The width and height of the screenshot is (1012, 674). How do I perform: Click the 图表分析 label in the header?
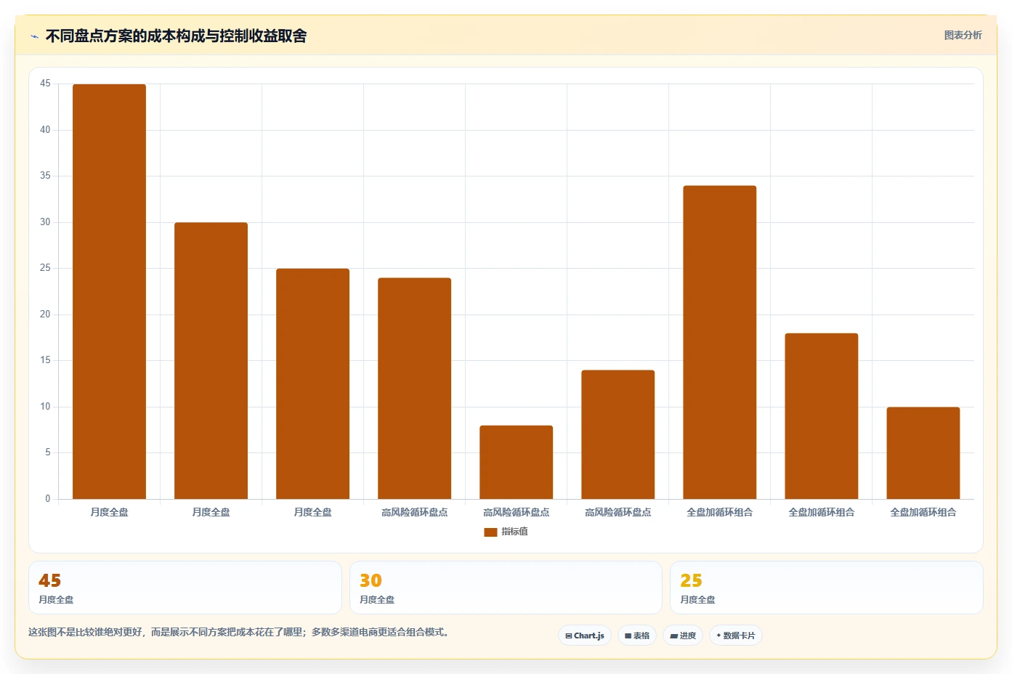pyautogui.click(x=963, y=35)
